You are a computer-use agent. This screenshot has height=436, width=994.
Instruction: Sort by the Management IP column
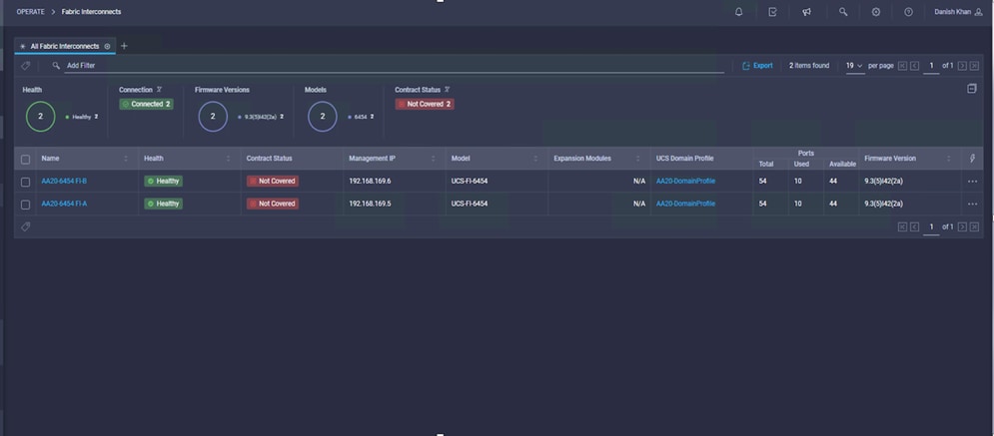(433, 159)
